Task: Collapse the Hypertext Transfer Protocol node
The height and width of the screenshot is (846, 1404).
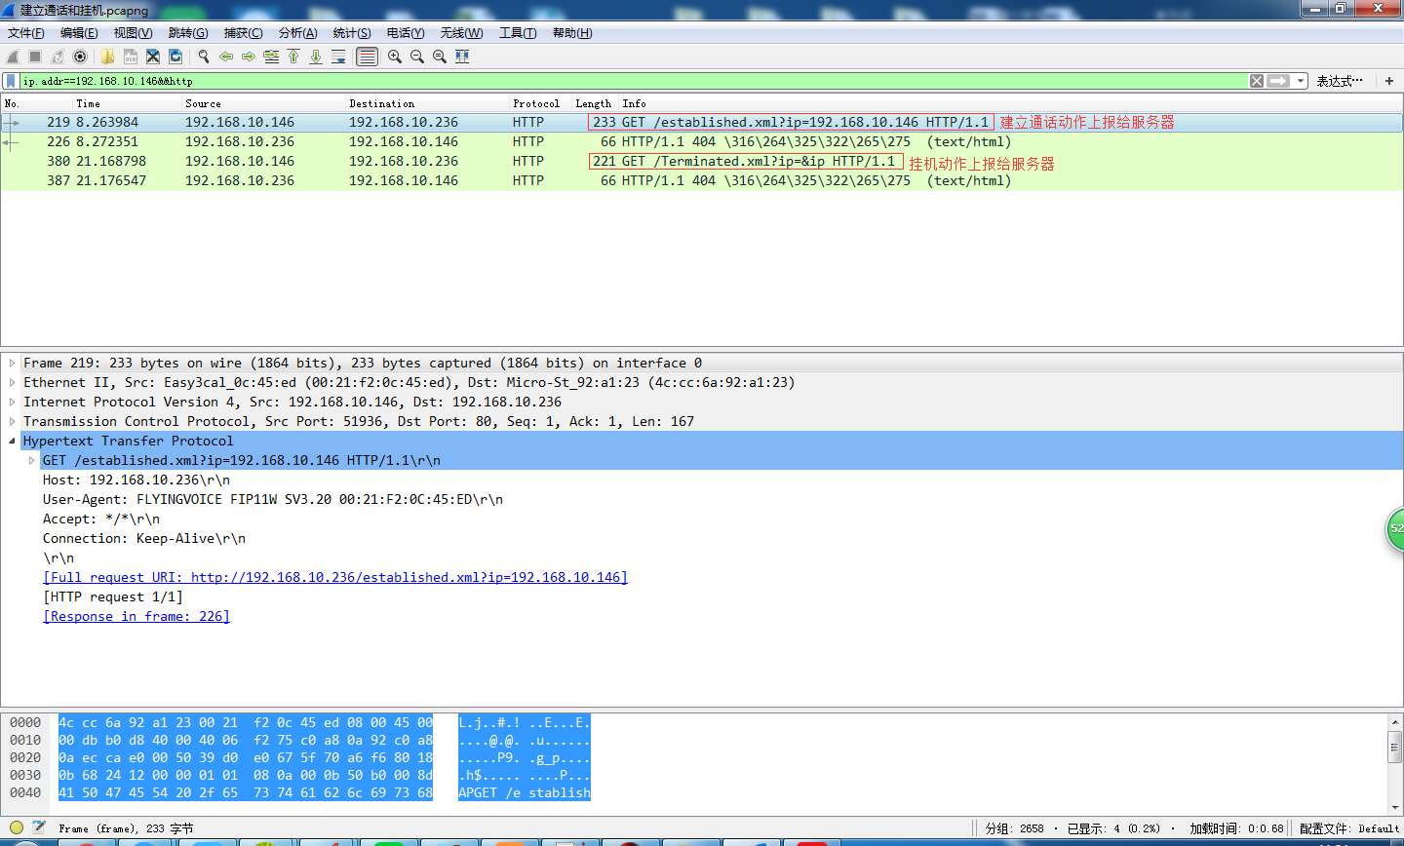Action: 12,441
